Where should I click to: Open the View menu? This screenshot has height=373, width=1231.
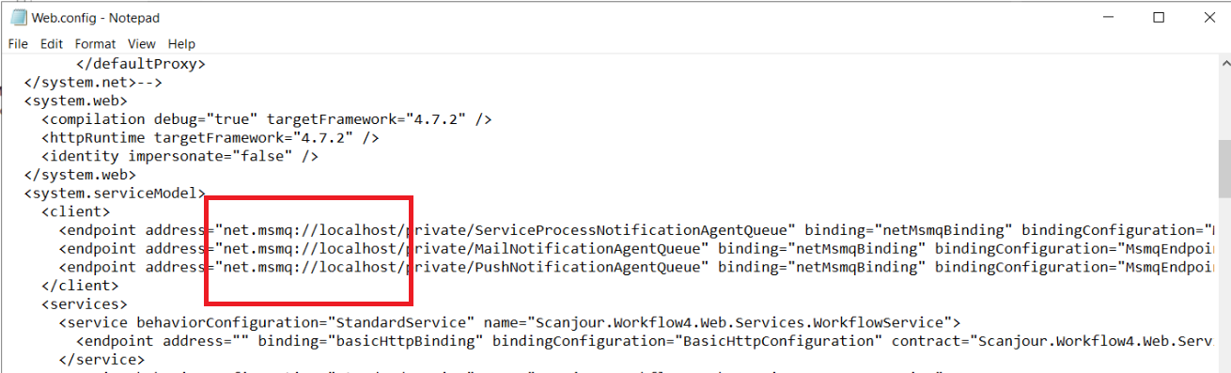[x=142, y=43]
